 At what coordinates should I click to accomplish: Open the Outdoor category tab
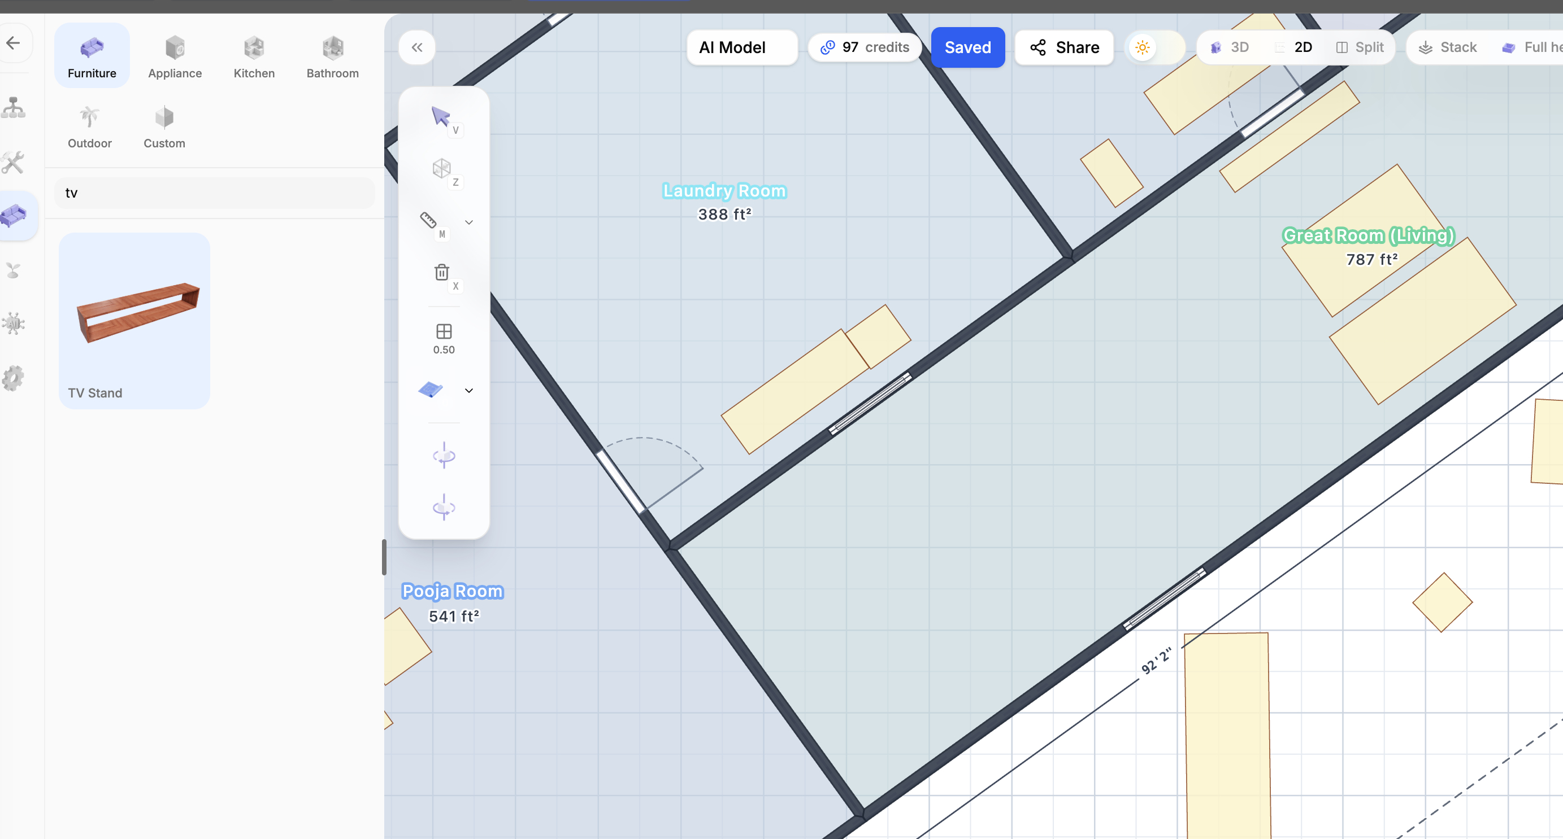[90, 126]
